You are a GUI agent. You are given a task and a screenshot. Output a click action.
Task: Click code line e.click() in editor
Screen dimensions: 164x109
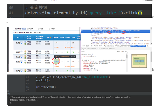pos(43,80)
